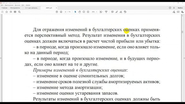Bookmark with the star icon
185x104 pixels.
[7, 12]
